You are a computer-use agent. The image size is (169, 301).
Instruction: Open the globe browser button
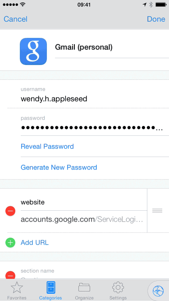[x=158, y=291]
